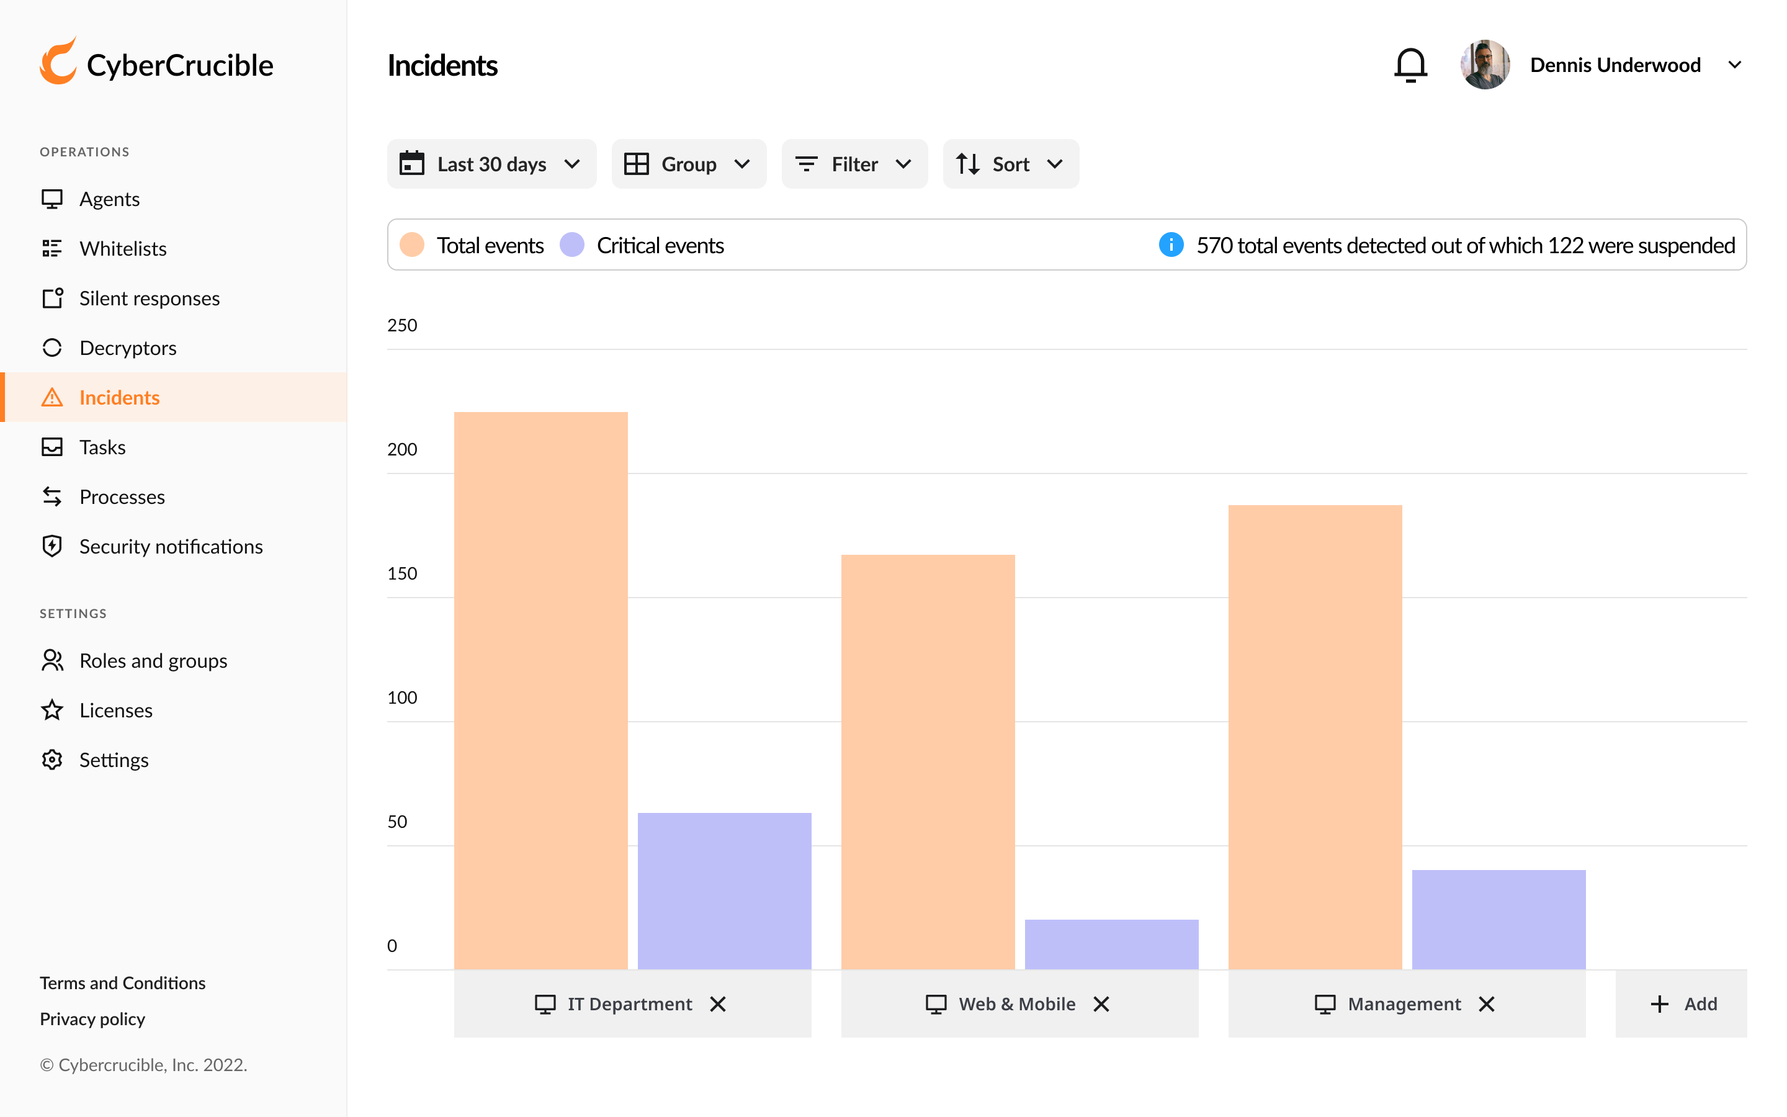Click the Silent responses icon
This screenshot has width=1787, height=1117.
point(52,298)
